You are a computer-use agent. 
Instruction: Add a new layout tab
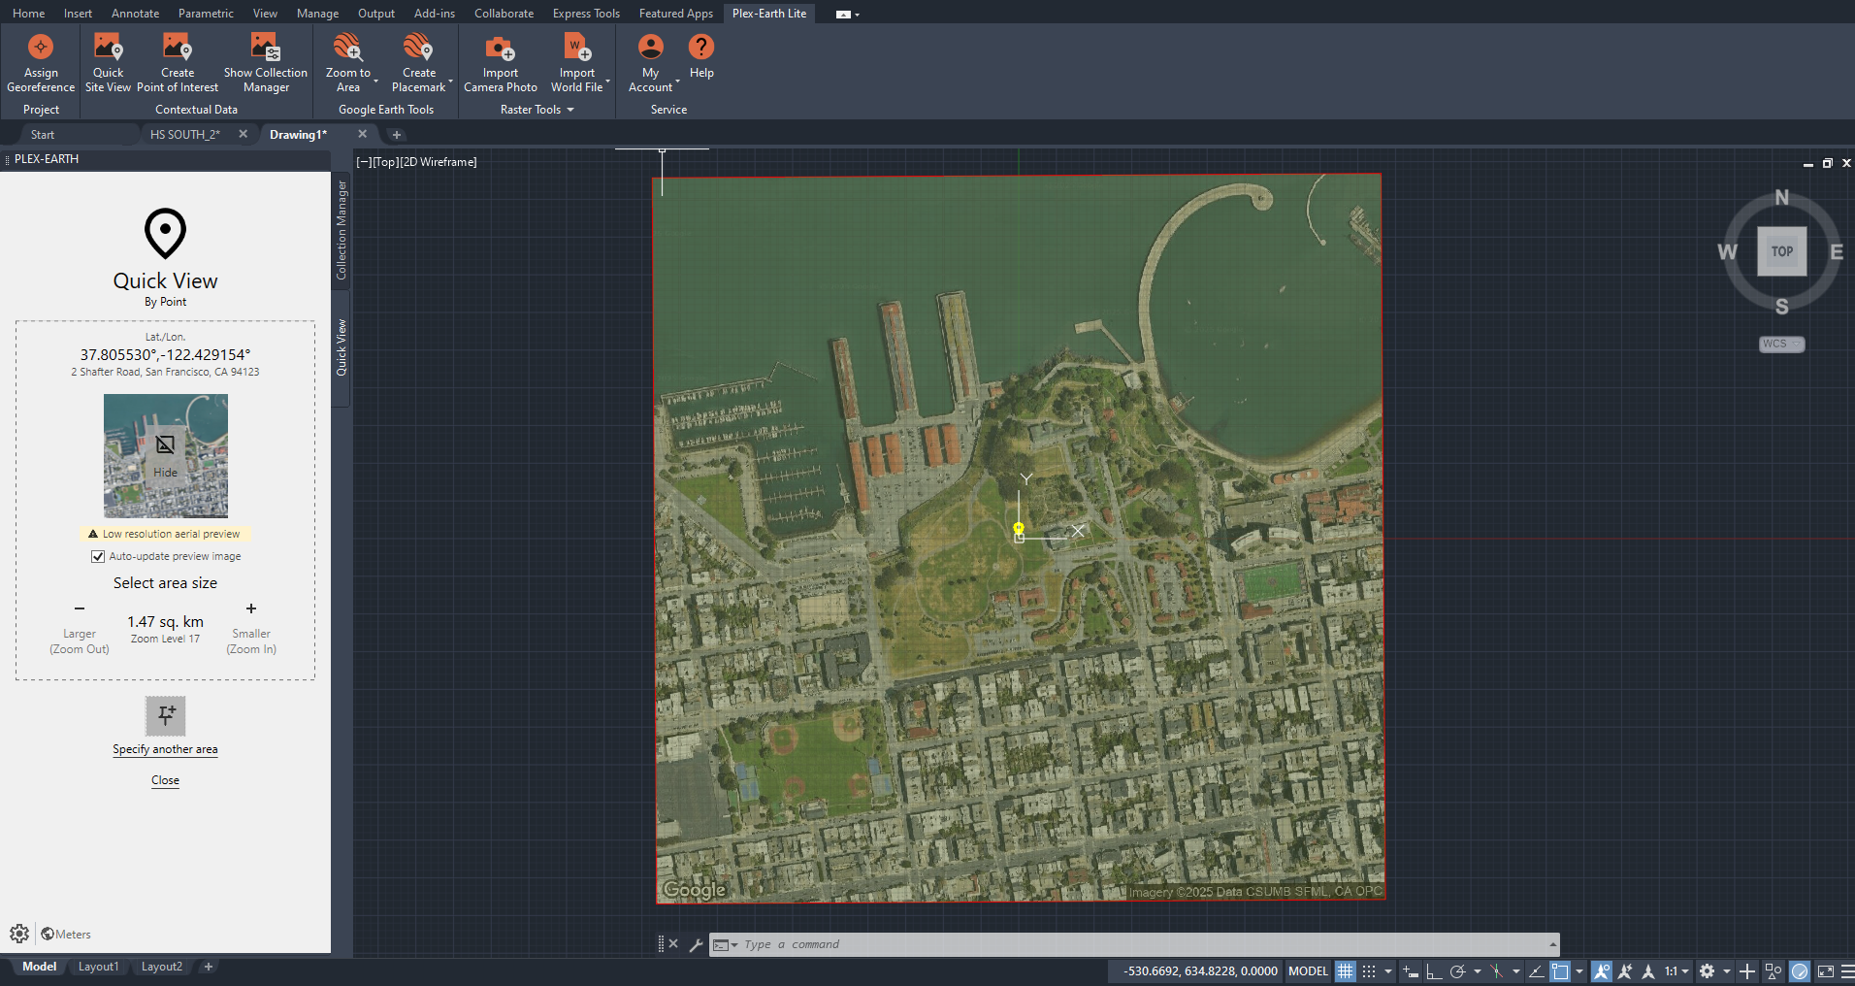(x=208, y=967)
